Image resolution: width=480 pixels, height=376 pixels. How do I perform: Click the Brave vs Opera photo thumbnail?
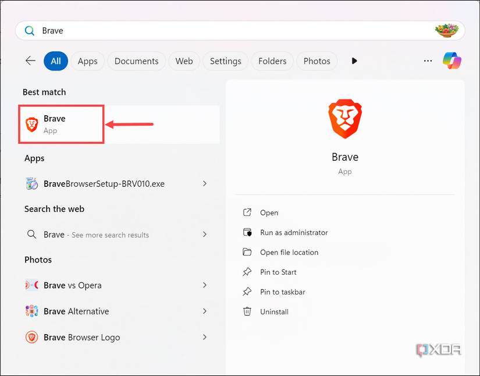point(31,285)
